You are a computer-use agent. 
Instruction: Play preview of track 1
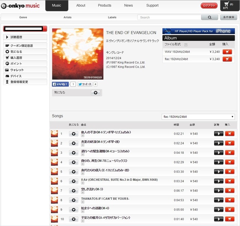[219, 134]
